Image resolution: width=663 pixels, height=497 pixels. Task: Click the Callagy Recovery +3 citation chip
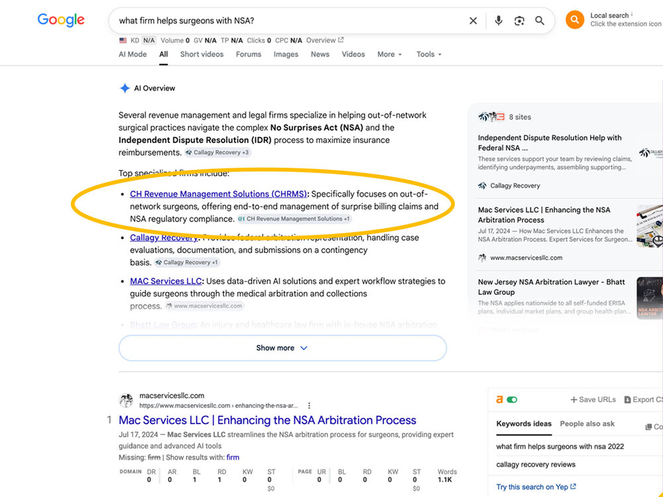pyautogui.click(x=217, y=152)
